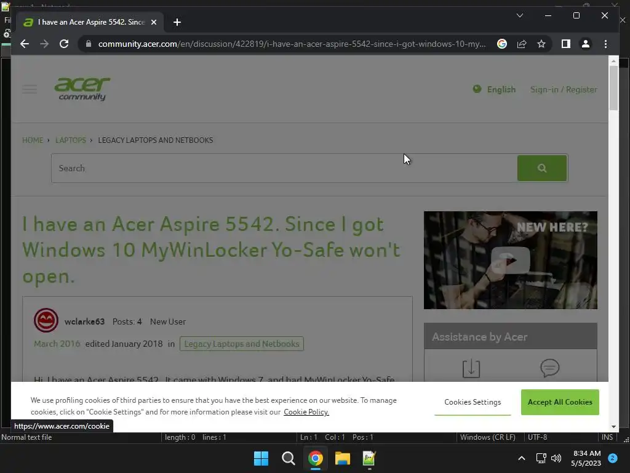630x473 pixels.
Task: Close the Acer Aspire 5542 tab
Action: 153,22
